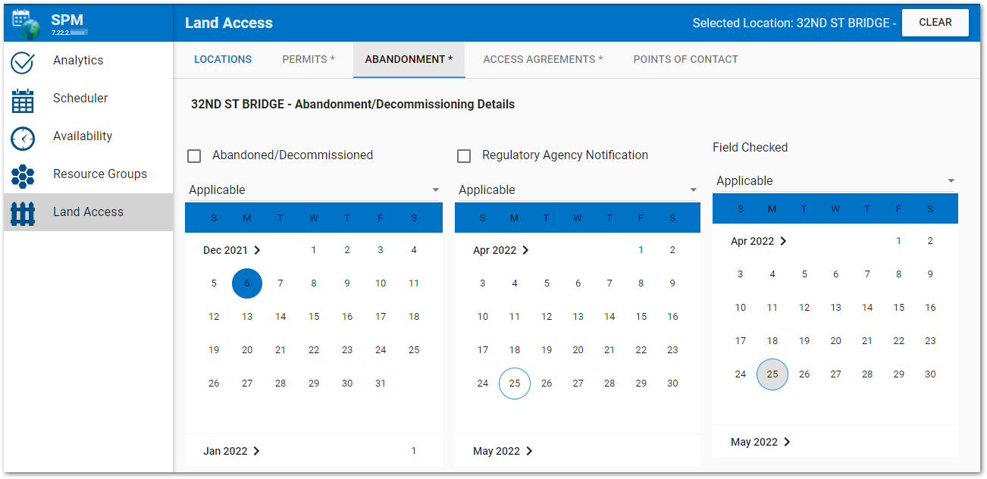This screenshot has height=479, width=987.
Task: Click the Land Access fence icon
Action: pos(23,213)
